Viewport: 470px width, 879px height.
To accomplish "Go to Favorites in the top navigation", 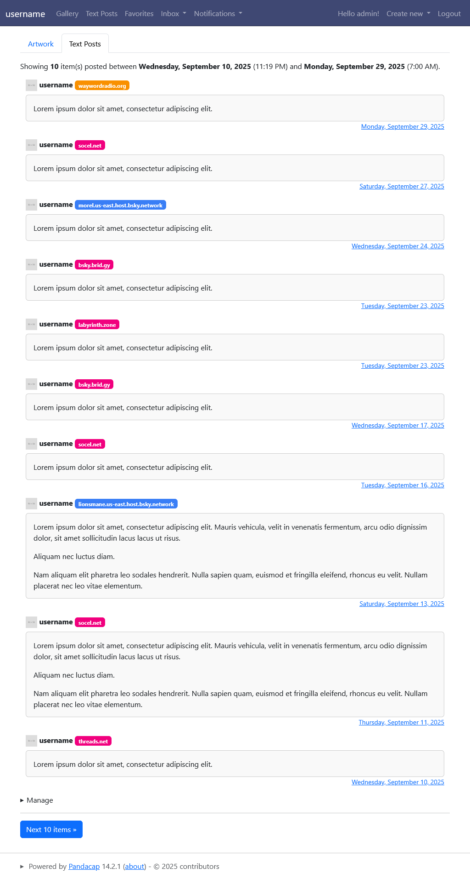I will coord(139,14).
